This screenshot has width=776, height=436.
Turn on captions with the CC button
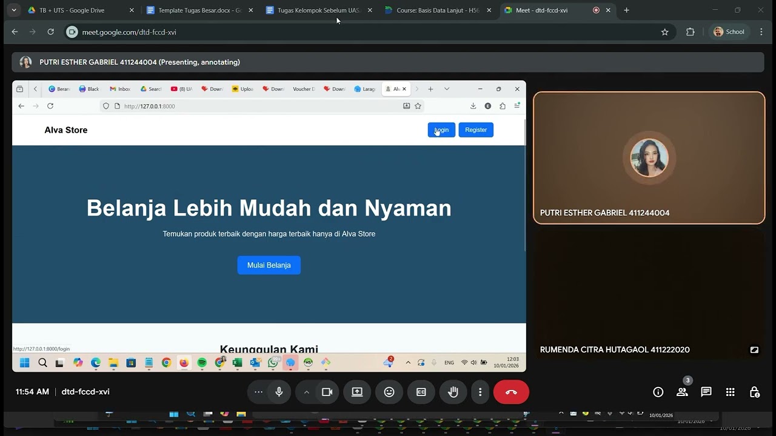pyautogui.click(x=421, y=392)
